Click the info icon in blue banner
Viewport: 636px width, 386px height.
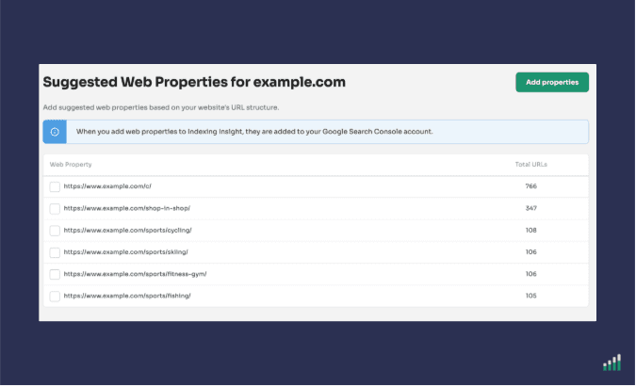pyautogui.click(x=55, y=131)
